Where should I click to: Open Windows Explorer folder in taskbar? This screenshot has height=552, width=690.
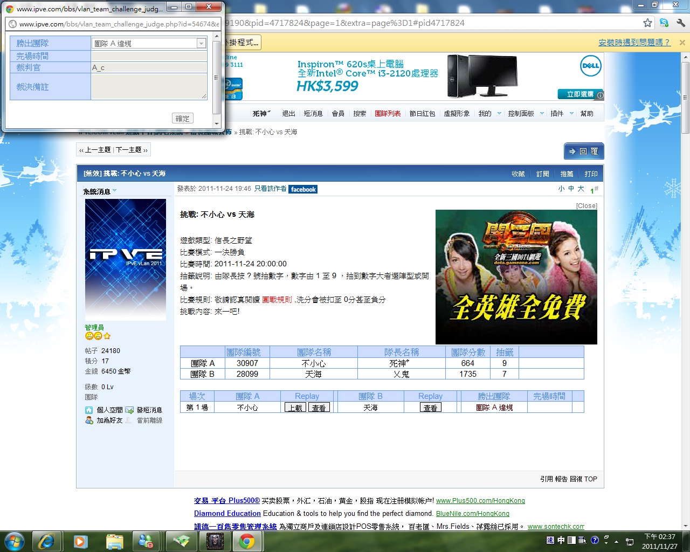point(114,541)
